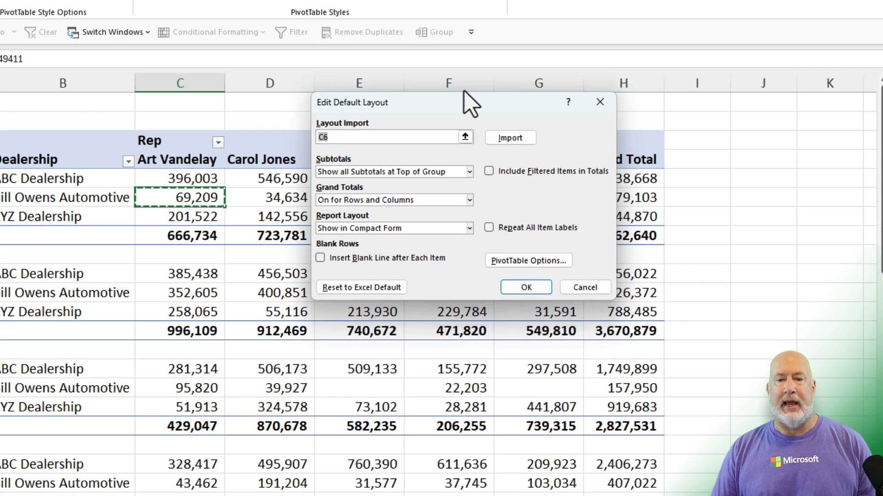Click the Layout Import input field
883x496 pixels.
386,137
